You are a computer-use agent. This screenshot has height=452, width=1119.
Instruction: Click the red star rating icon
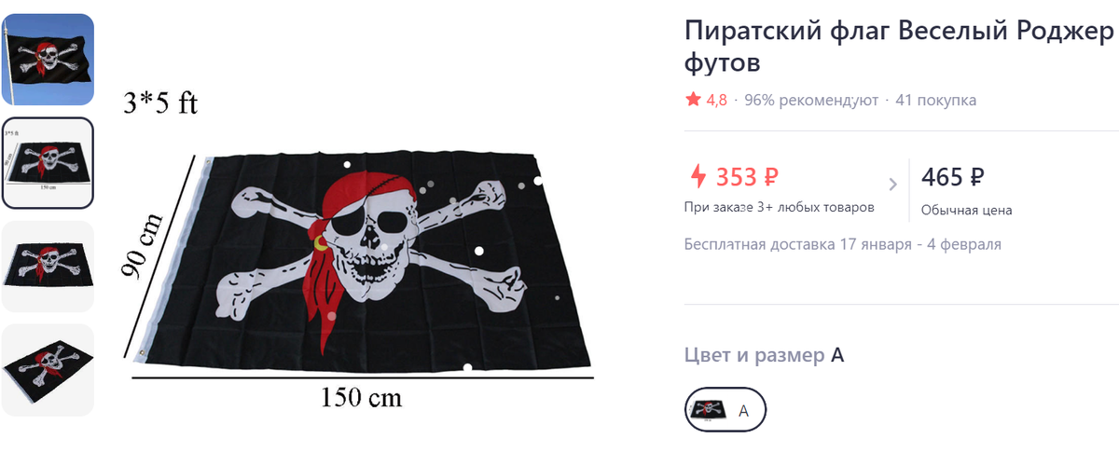click(x=693, y=100)
